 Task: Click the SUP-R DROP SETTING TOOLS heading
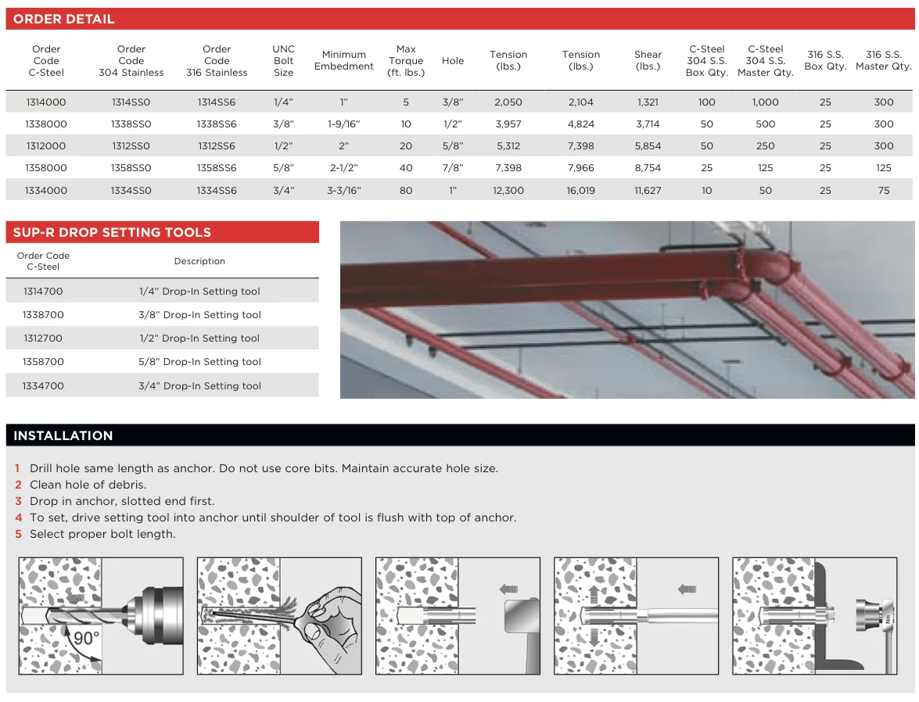[112, 233]
